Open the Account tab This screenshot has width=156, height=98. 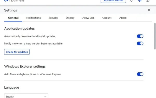point(106,18)
